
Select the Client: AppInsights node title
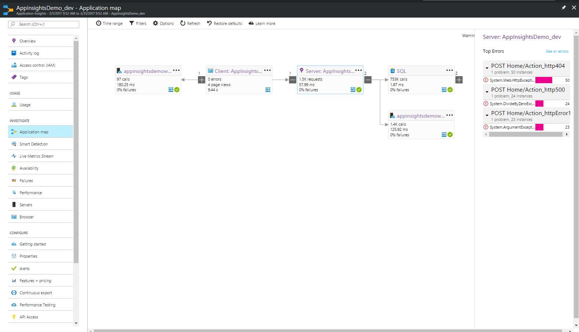click(238, 71)
